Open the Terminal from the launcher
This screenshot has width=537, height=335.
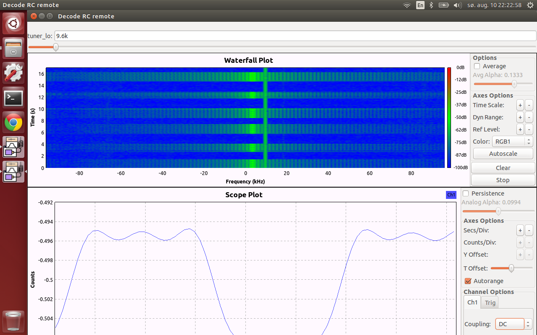point(14,98)
